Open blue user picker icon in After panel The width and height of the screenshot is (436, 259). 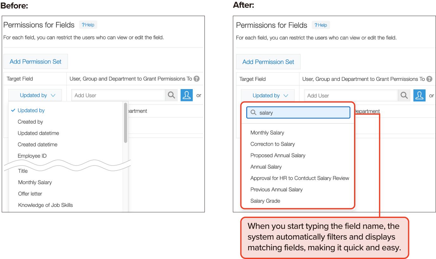[x=419, y=95]
